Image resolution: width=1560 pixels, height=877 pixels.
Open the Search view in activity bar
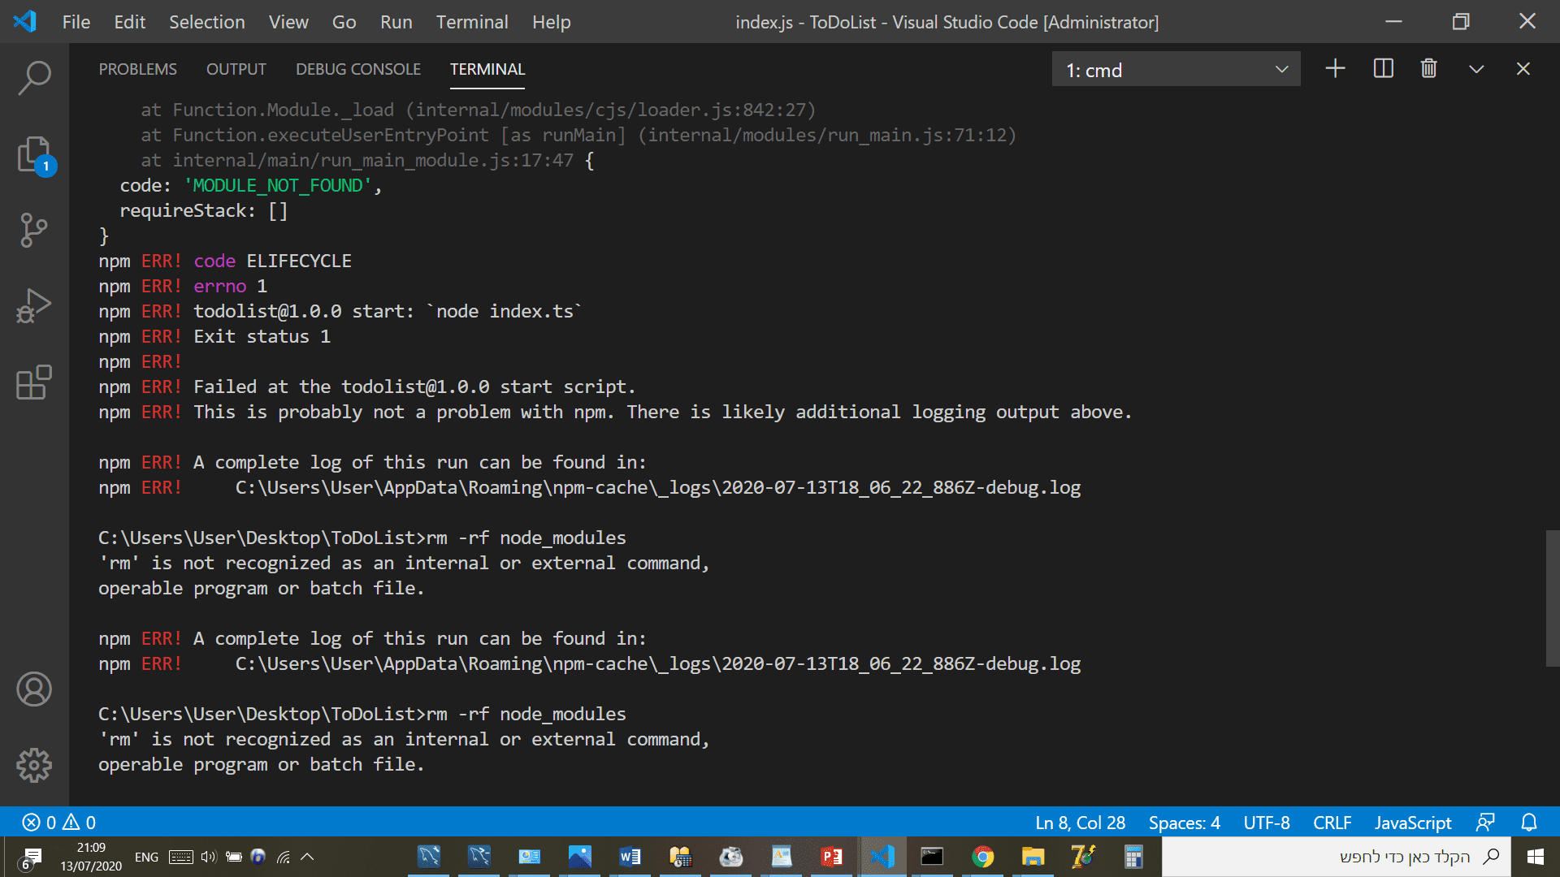[34, 78]
